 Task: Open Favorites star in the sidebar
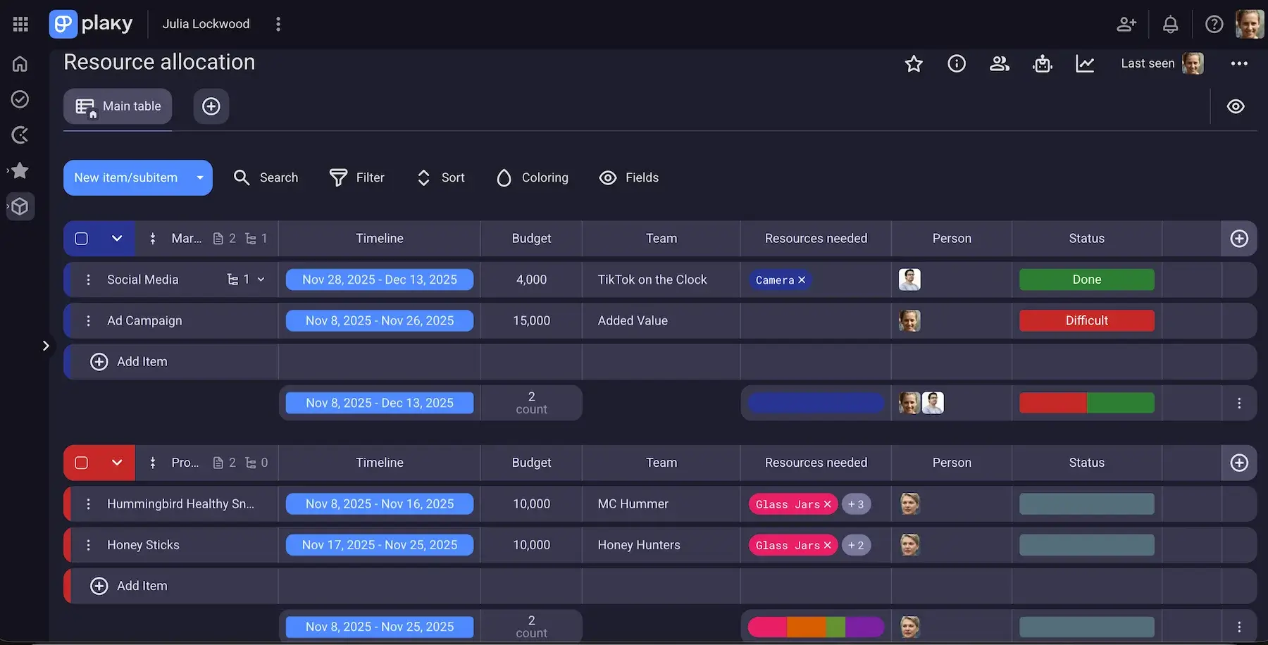click(20, 170)
